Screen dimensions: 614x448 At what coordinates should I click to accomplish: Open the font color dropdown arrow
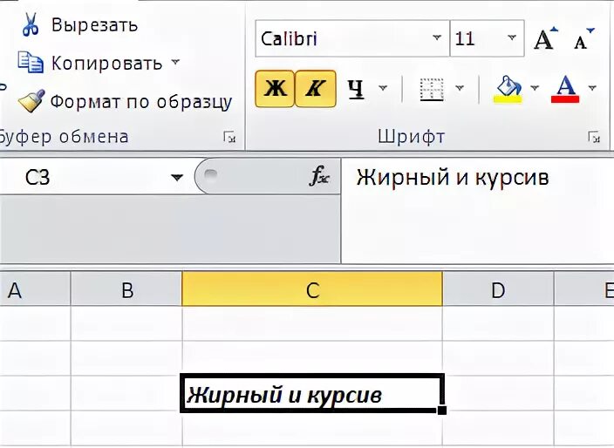592,88
